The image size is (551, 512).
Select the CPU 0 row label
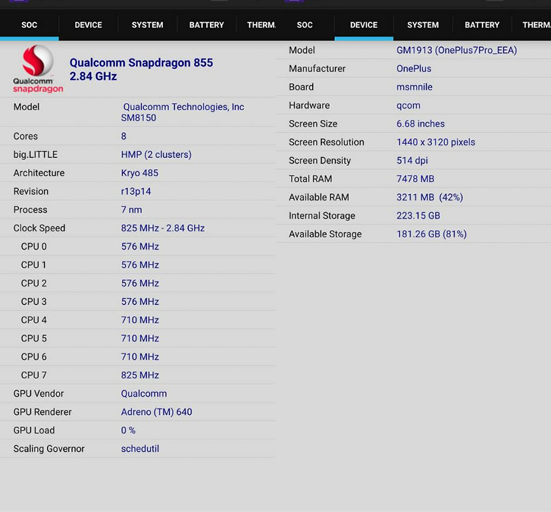click(x=34, y=247)
